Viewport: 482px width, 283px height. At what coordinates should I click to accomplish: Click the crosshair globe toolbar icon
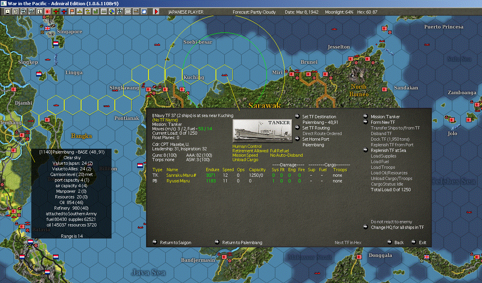coord(120,12)
